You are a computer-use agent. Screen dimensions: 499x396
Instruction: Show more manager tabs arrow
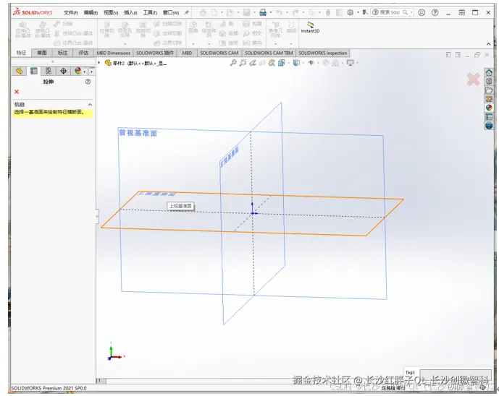click(92, 72)
